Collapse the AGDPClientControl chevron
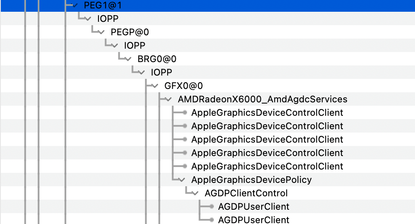 click(x=196, y=193)
